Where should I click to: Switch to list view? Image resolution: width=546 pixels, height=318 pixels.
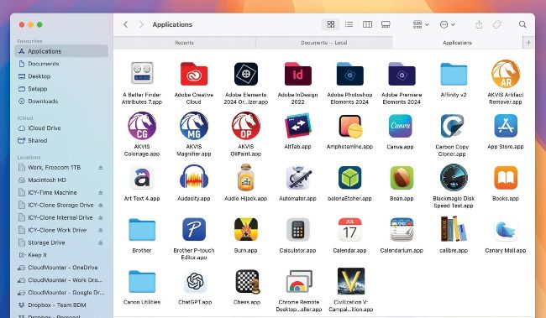click(x=349, y=24)
